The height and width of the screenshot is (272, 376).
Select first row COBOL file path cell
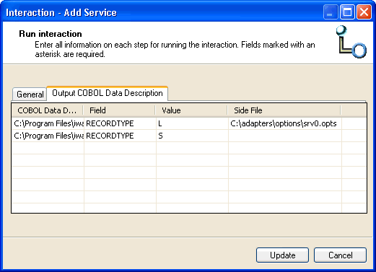click(48, 123)
